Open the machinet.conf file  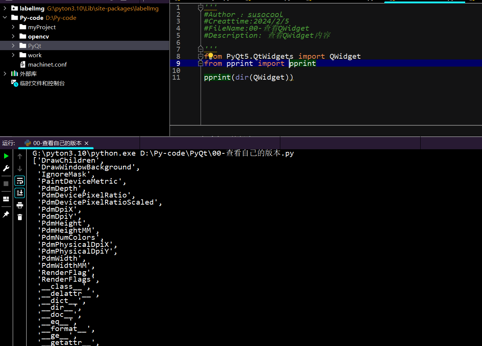click(85, 64)
